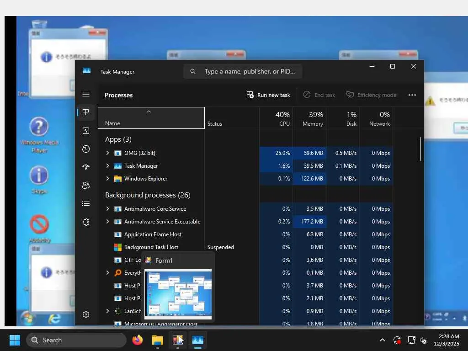Click the Suspended status of Background Task Host
The width and height of the screenshot is (468, 351).
click(x=221, y=247)
